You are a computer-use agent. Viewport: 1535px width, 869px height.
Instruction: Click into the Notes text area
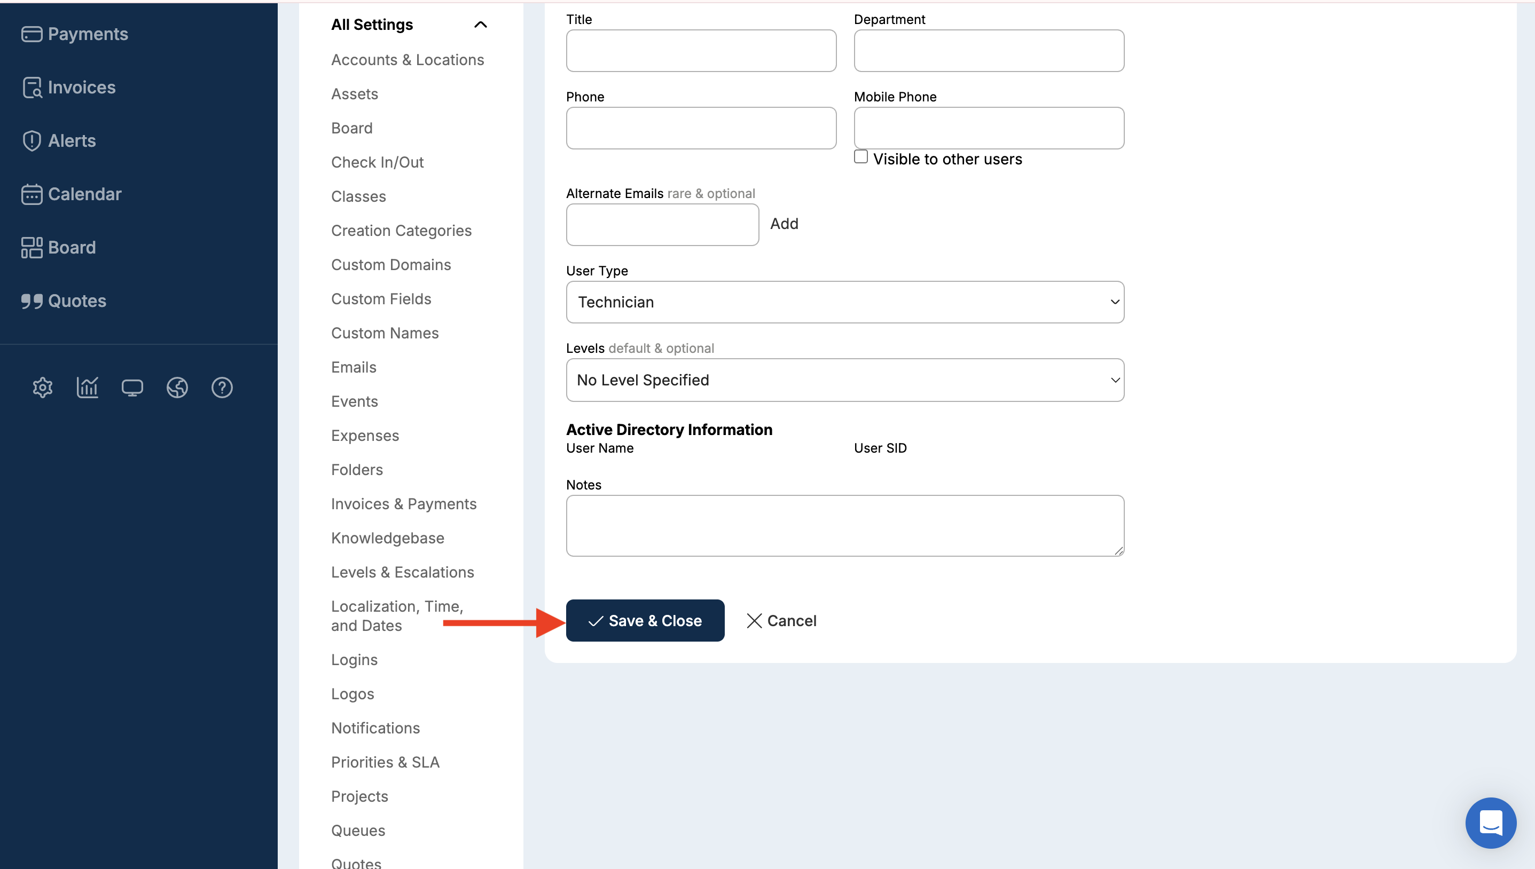tap(844, 526)
